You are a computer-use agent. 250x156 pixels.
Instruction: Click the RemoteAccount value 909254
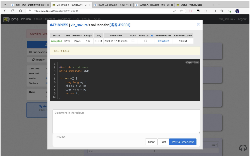(183, 41)
